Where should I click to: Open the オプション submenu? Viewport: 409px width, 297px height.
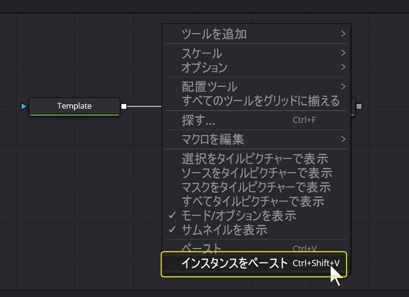tap(256, 67)
